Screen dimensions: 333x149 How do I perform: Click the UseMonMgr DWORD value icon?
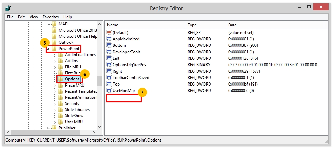(109, 90)
